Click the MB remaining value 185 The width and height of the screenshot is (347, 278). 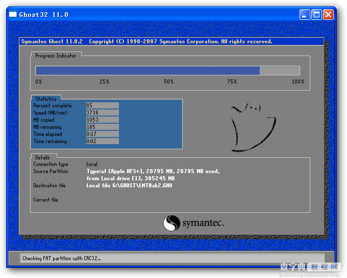pyautogui.click(x=103, y=127)
